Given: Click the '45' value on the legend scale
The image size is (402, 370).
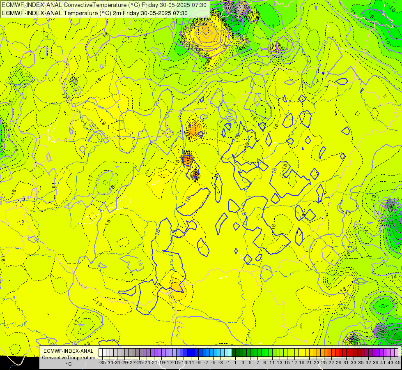Looking at the screenshot, I should pyautogui.click(x=397, y=363).
